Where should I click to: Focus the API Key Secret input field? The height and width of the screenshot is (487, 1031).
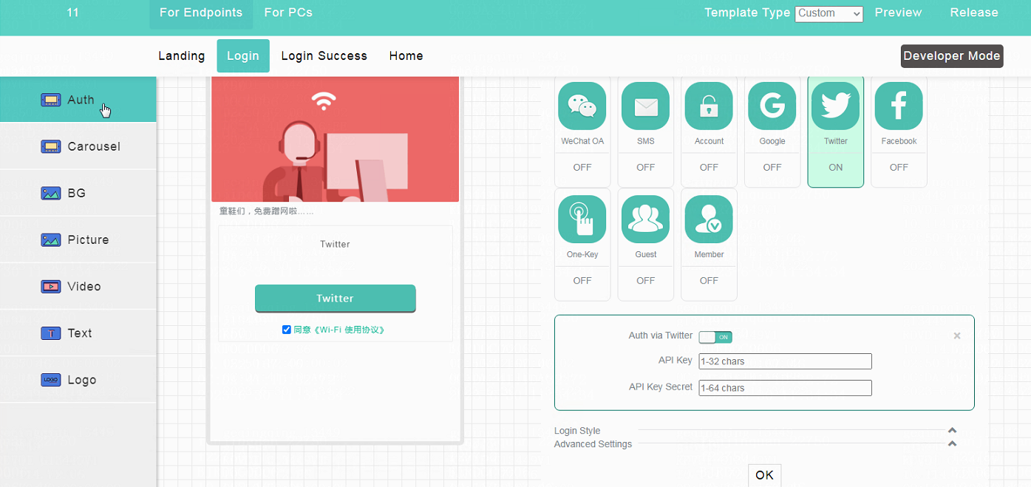(x=785, y=388)
